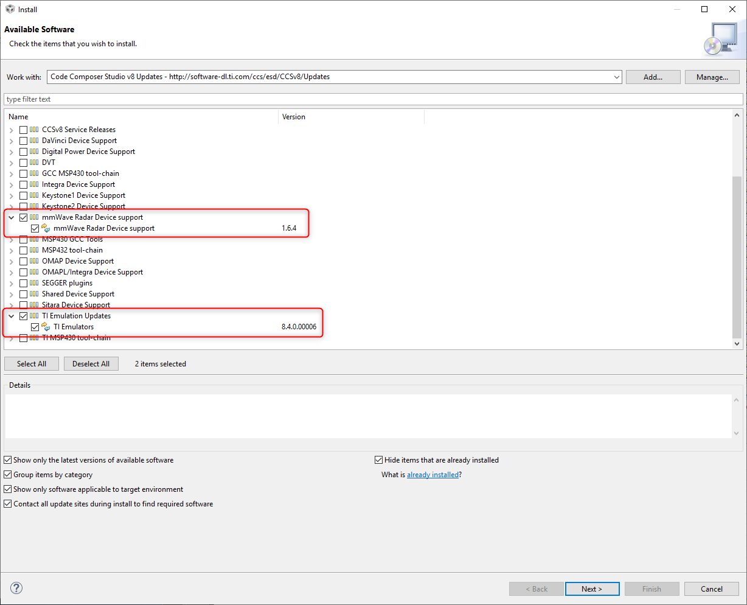Viewport: 747px width, 605px height.
Task: Check the Digital Power Device Support checkbox
Action: pyautogui.click(x=24, y=152)
